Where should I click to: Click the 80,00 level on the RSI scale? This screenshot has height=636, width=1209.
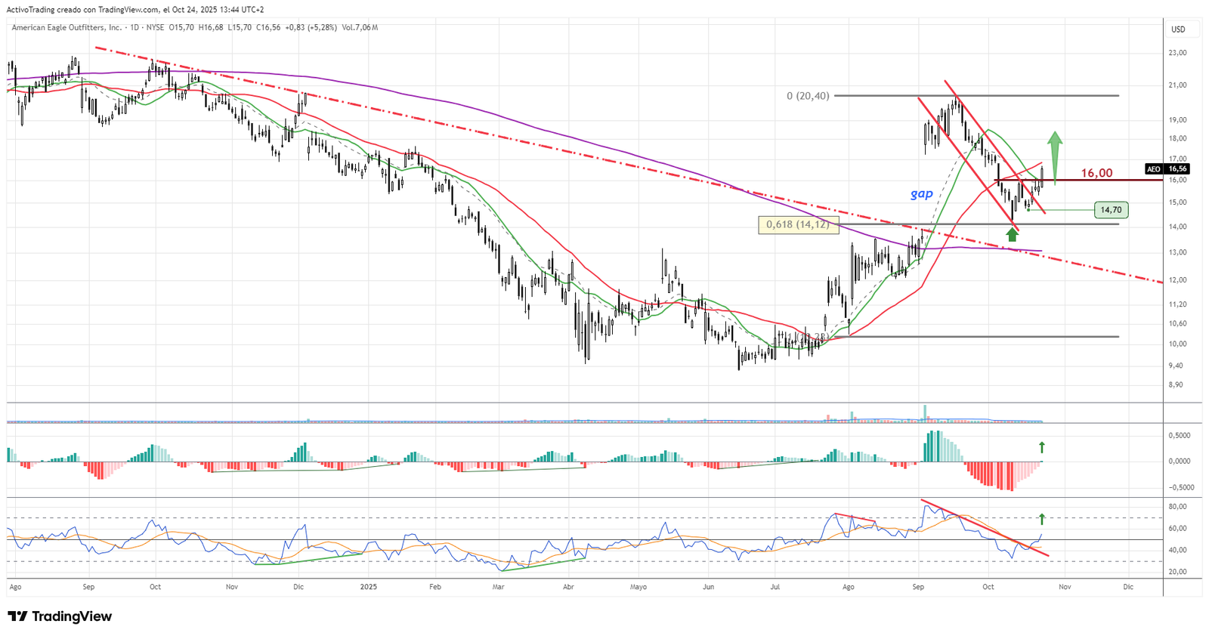1177,507
